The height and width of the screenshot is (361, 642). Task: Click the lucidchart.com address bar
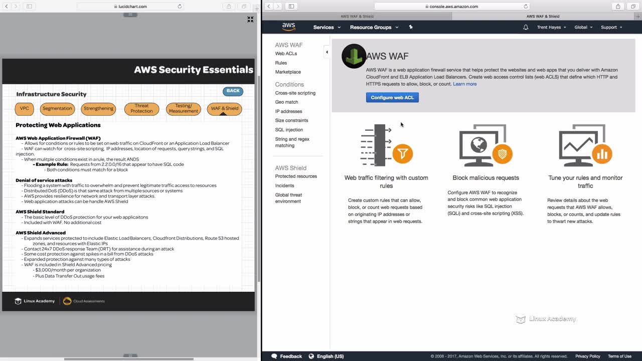130,6
